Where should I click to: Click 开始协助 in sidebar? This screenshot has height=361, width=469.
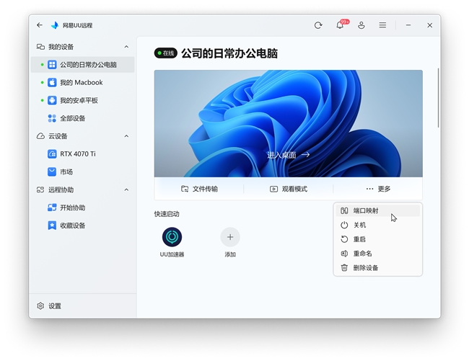click(x=82, y=208)
